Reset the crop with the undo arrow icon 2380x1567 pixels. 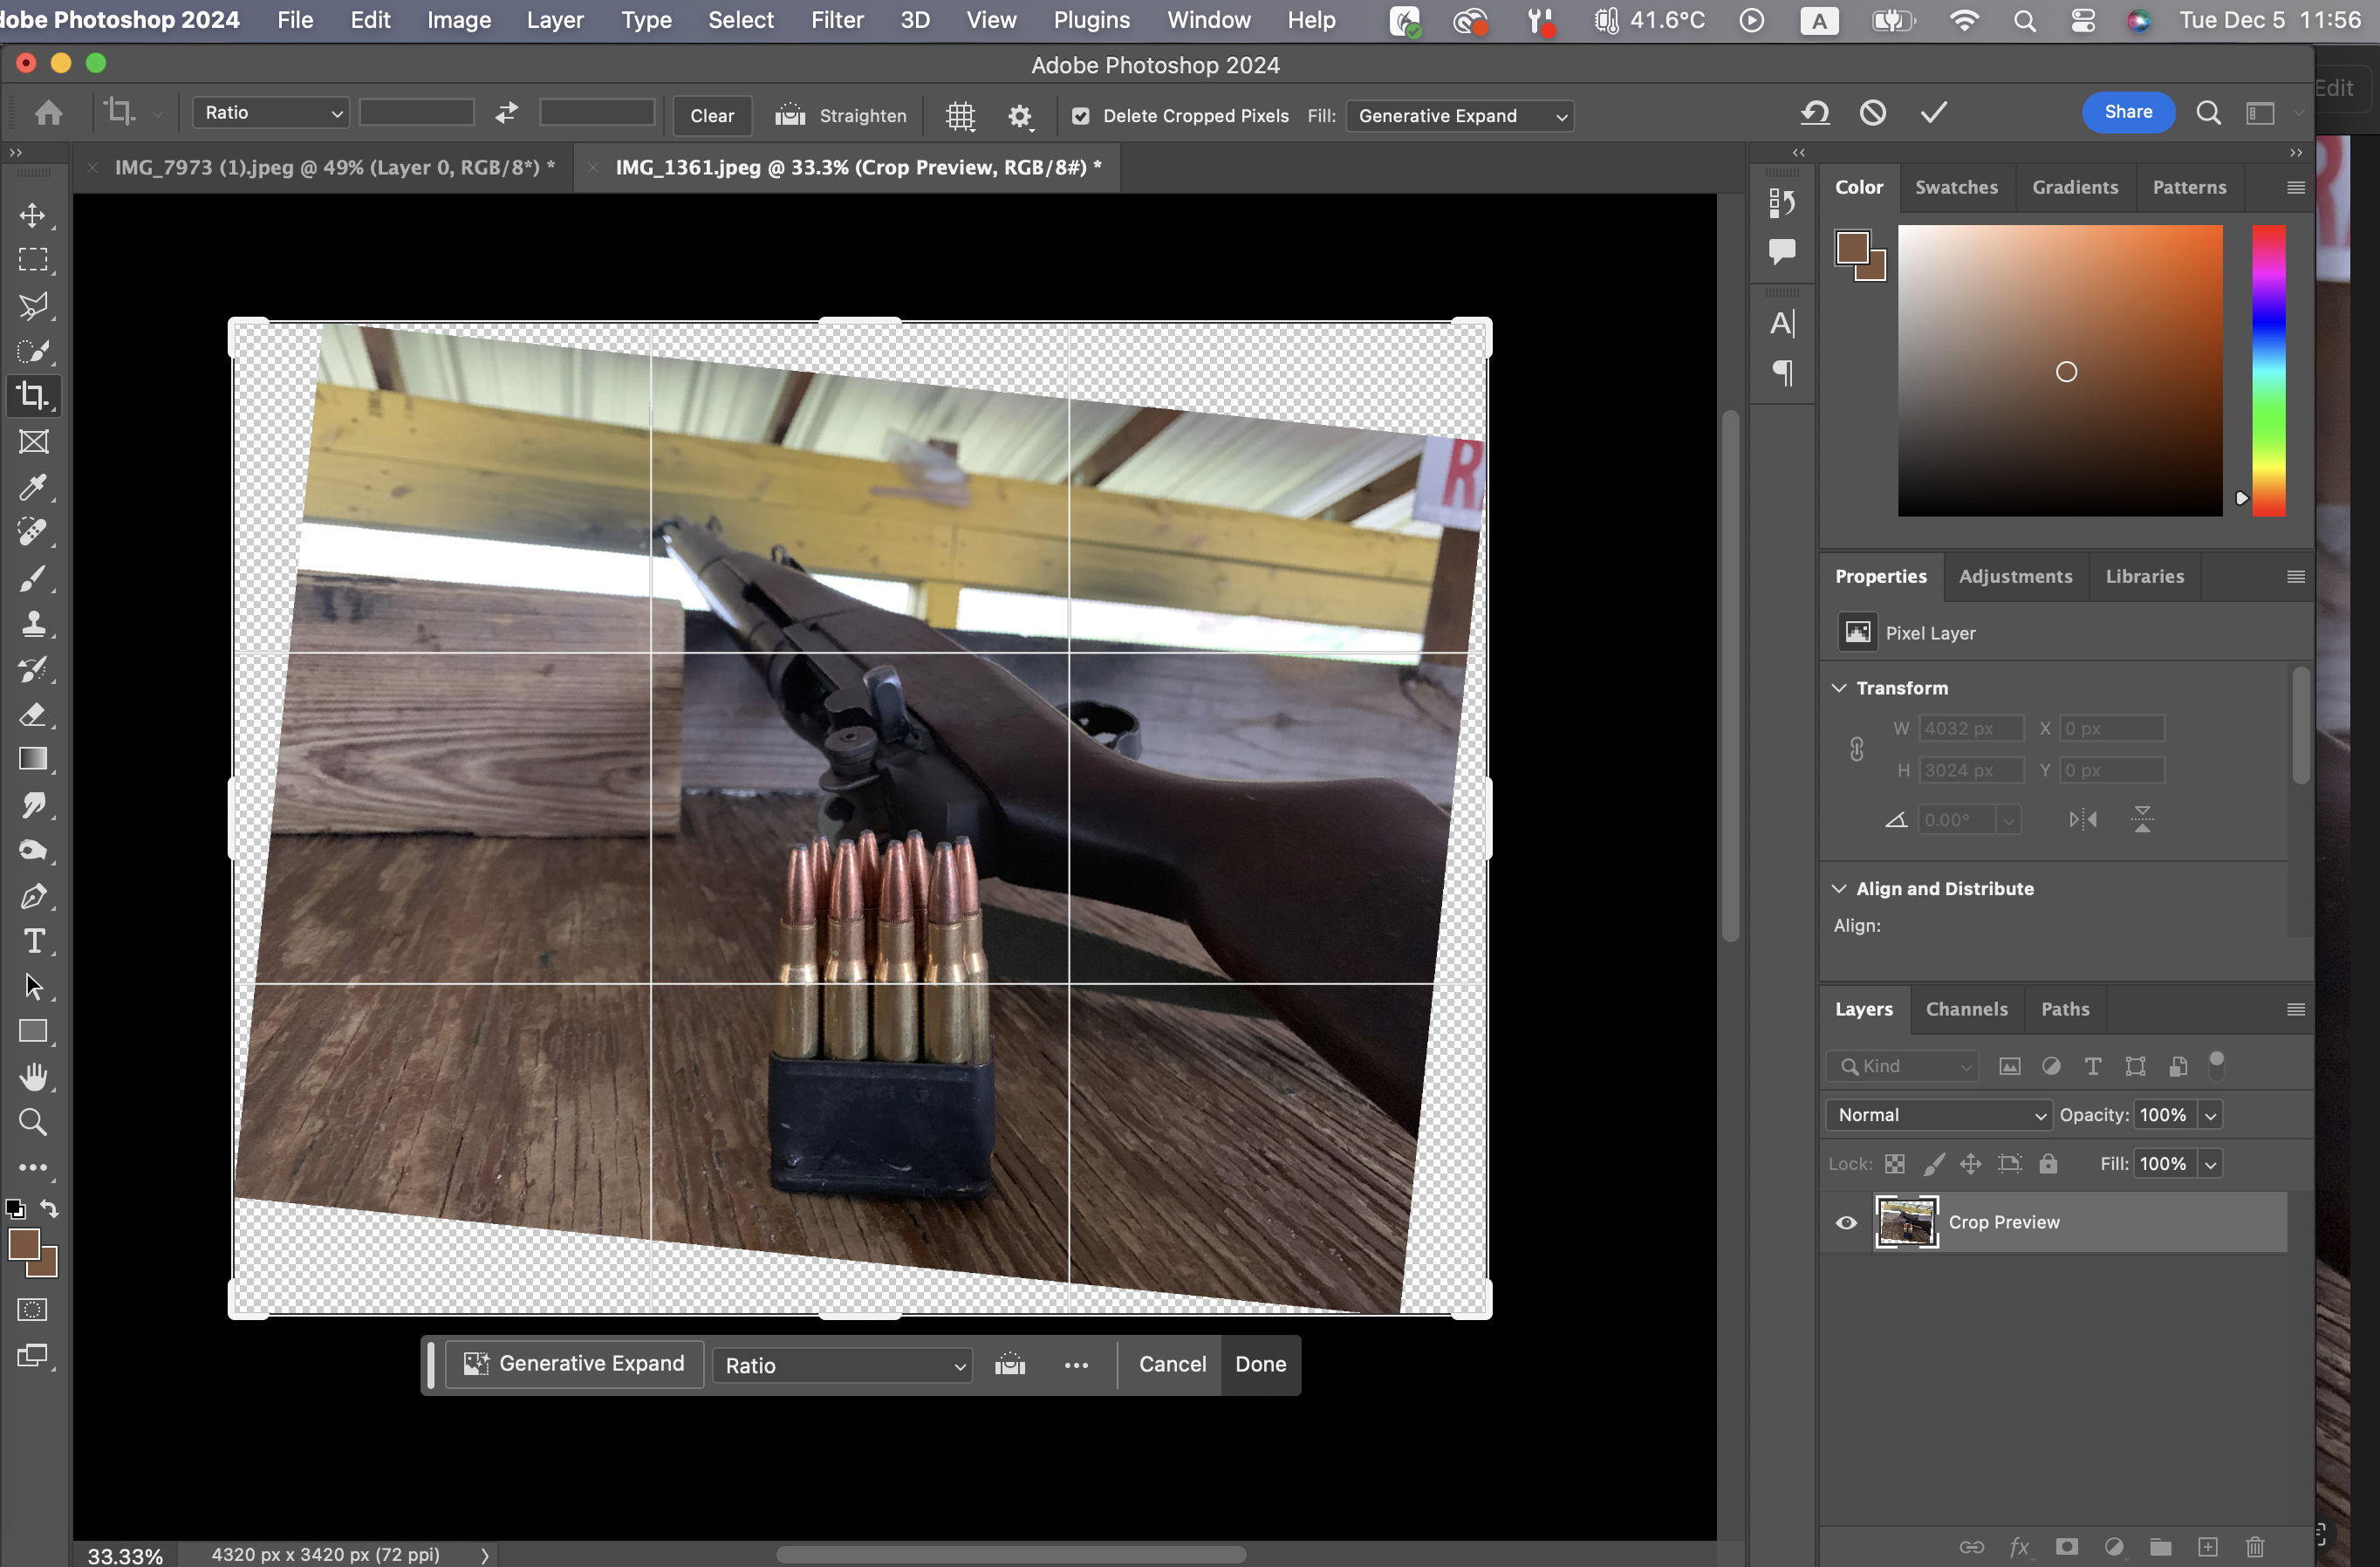coord(1815,112)
